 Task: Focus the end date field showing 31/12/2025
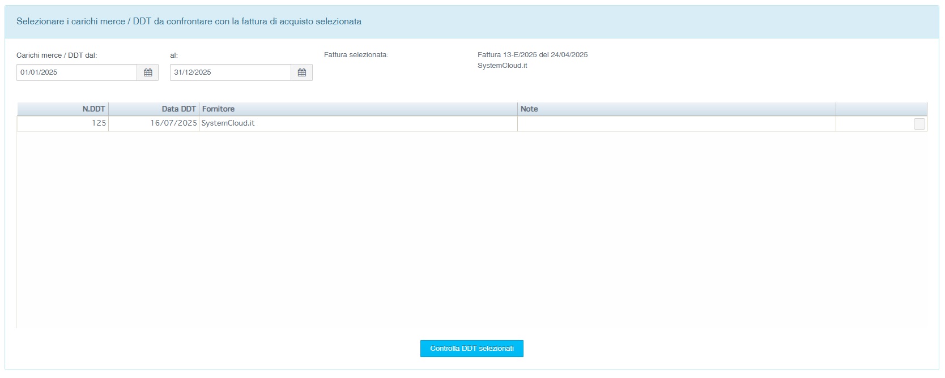pos(231,72)
